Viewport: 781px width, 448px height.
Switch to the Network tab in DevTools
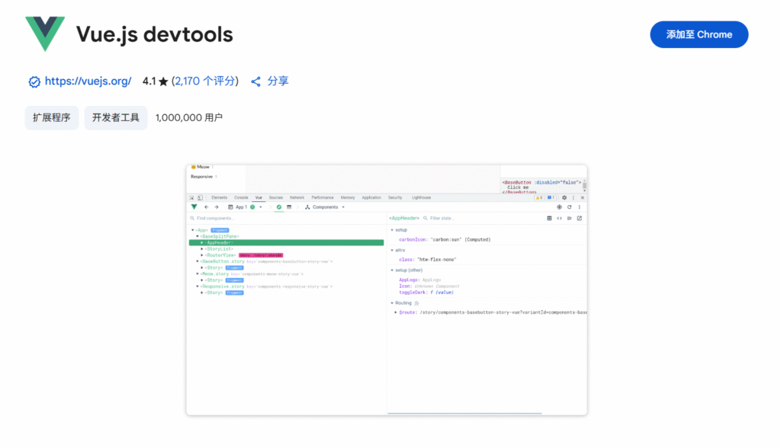point(297,197)
